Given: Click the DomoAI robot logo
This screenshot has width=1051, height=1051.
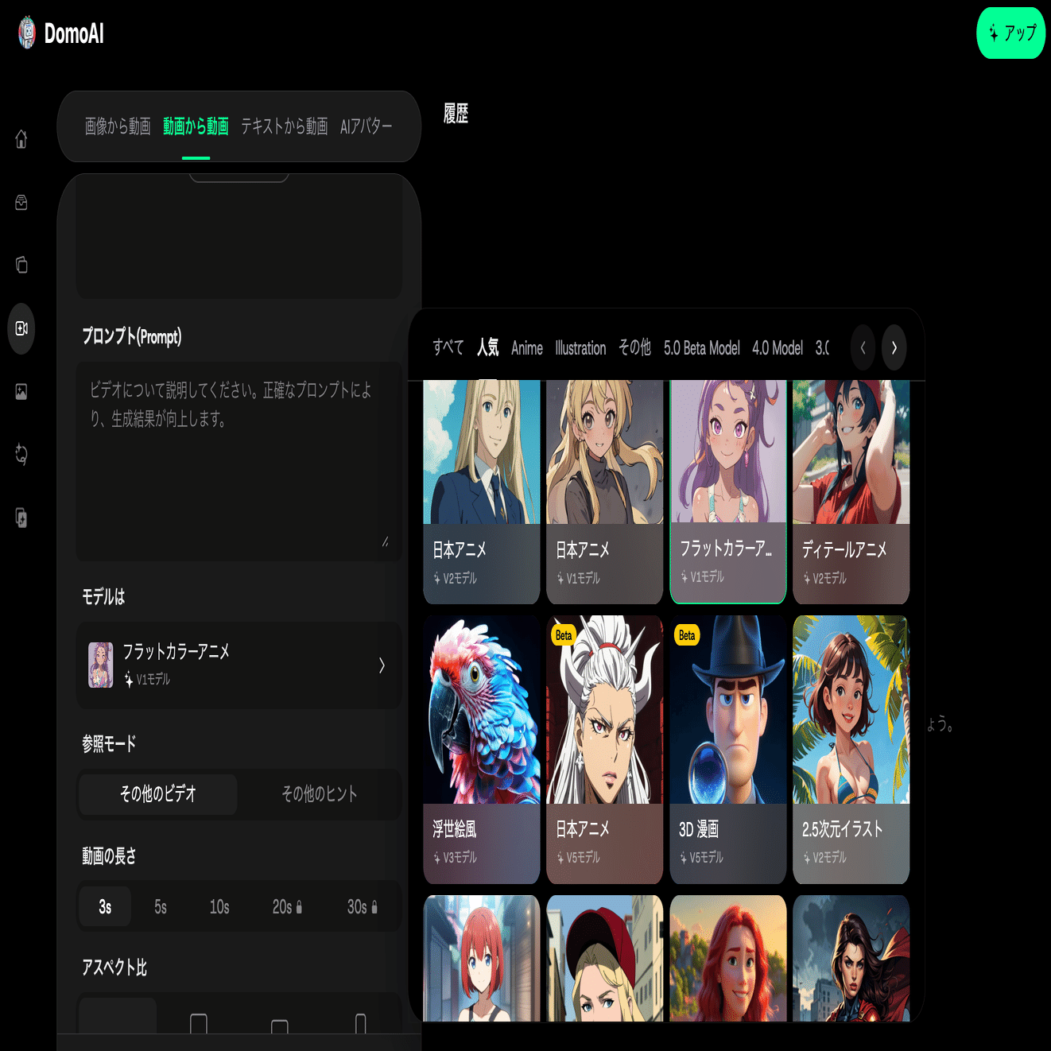Looking at the screenshot, I should click(x=27, y=33).
